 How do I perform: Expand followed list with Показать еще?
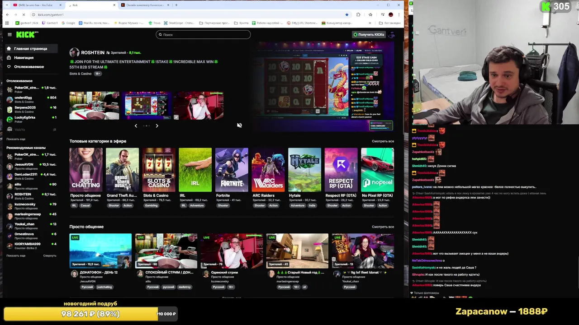coord(16,139)
